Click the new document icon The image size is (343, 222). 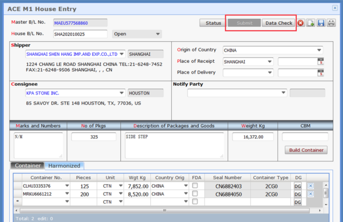click(x=311, y=23)
